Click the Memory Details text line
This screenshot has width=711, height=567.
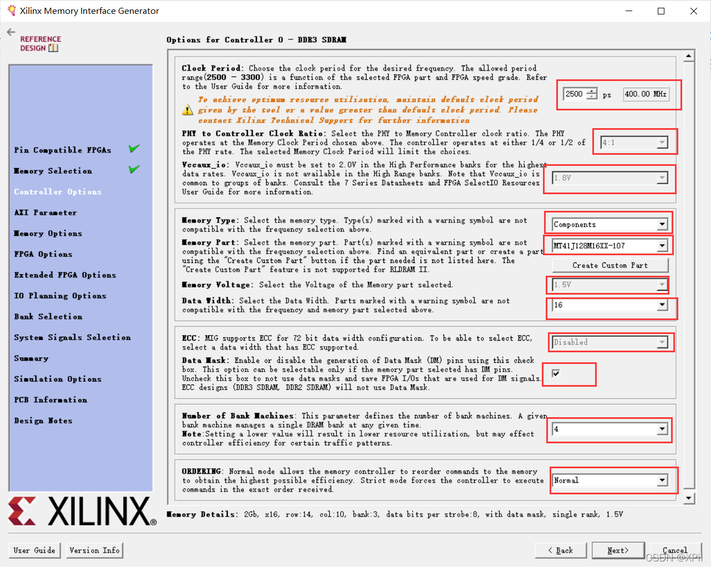click(x=395, y=514)
